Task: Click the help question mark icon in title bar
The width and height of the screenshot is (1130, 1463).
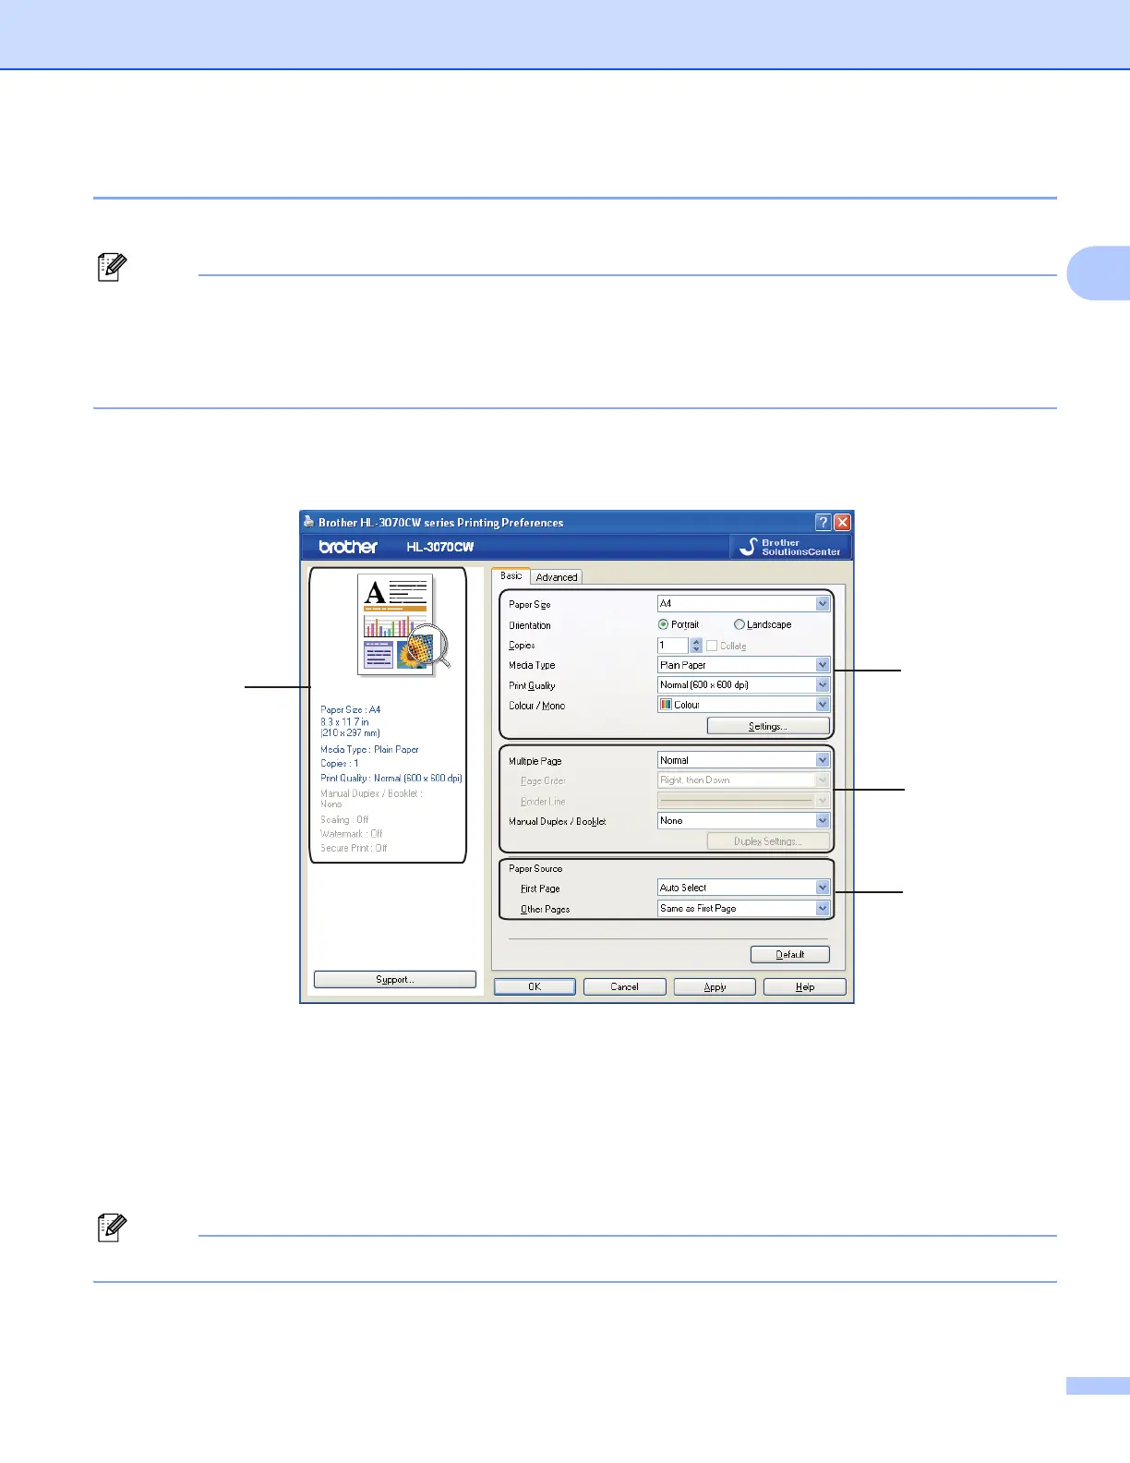Action: 823,522
